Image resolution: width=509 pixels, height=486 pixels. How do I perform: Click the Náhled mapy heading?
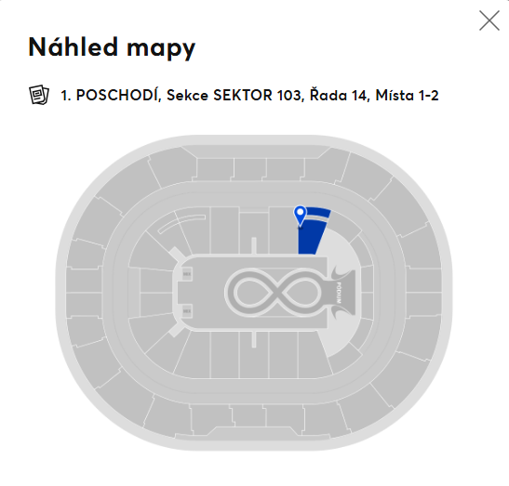click(x=112, y=47)
